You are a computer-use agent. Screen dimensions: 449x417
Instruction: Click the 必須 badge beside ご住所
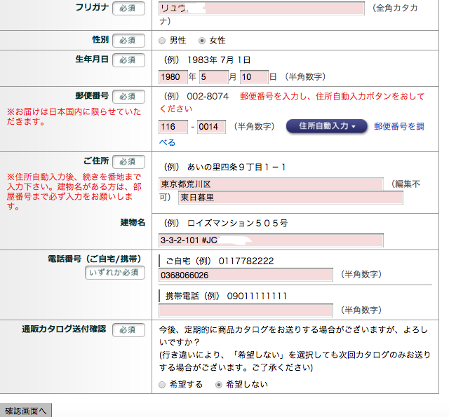coord(128,162)
